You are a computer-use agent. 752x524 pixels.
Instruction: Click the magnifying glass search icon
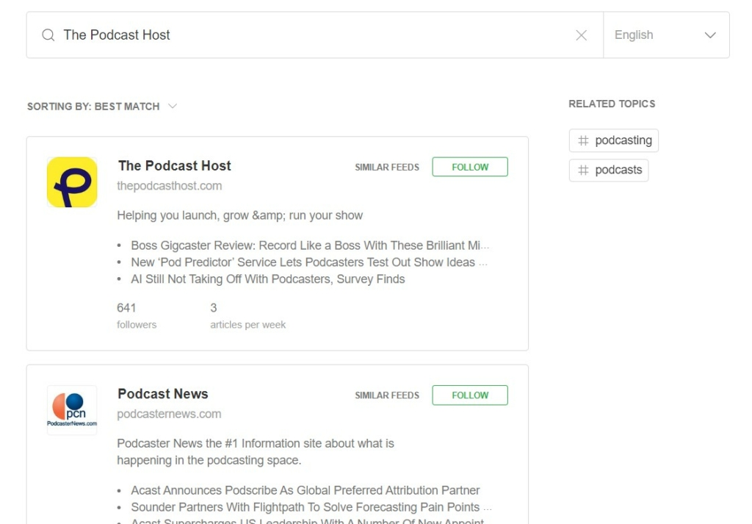(x=47, y=35)
